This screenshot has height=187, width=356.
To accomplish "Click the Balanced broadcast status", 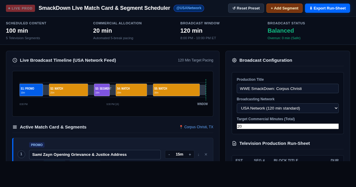I will (x=281, y=31).
